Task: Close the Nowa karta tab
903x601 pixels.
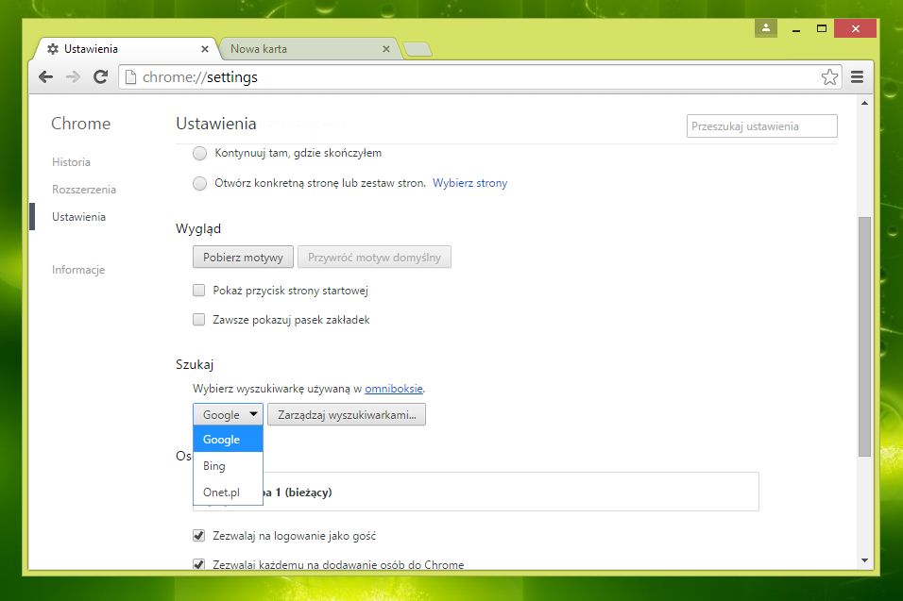Action: coord(385,49)
